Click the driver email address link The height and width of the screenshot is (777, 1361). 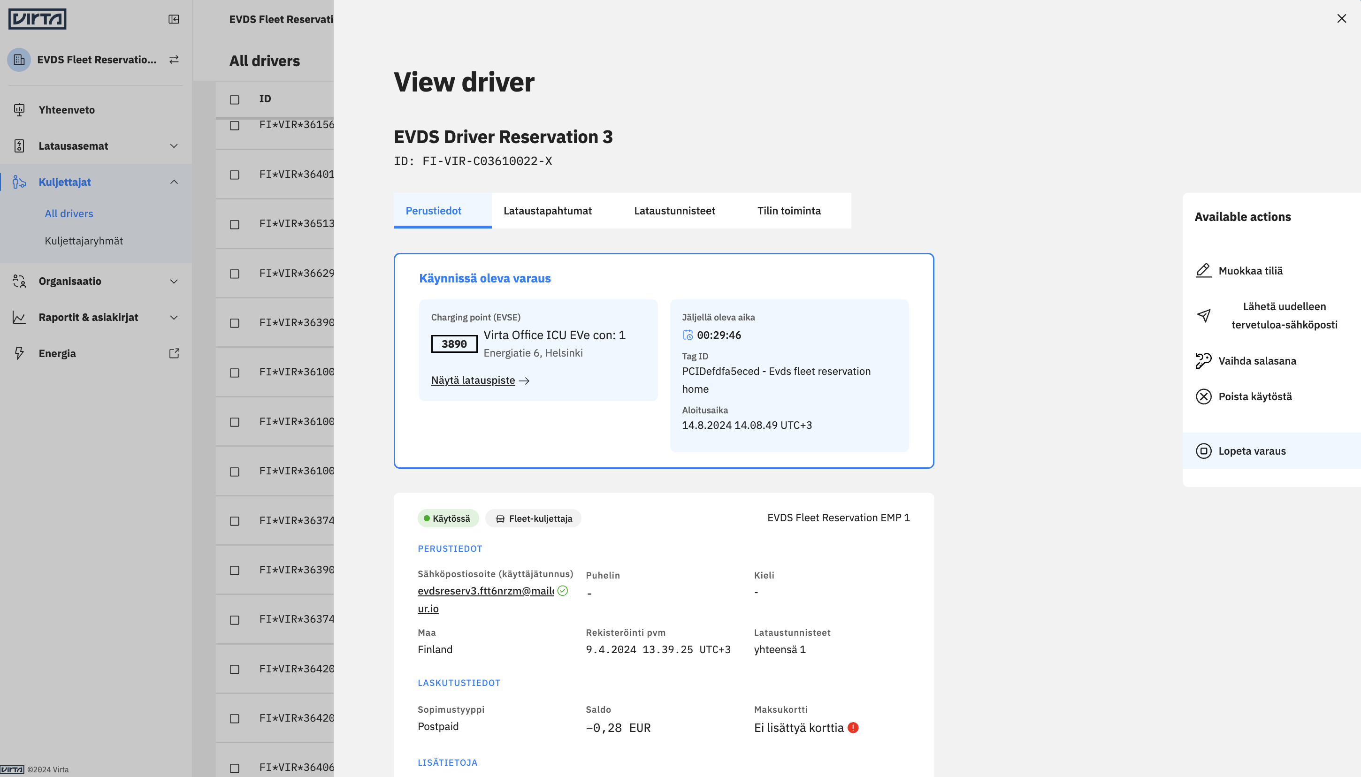point(486,599)
